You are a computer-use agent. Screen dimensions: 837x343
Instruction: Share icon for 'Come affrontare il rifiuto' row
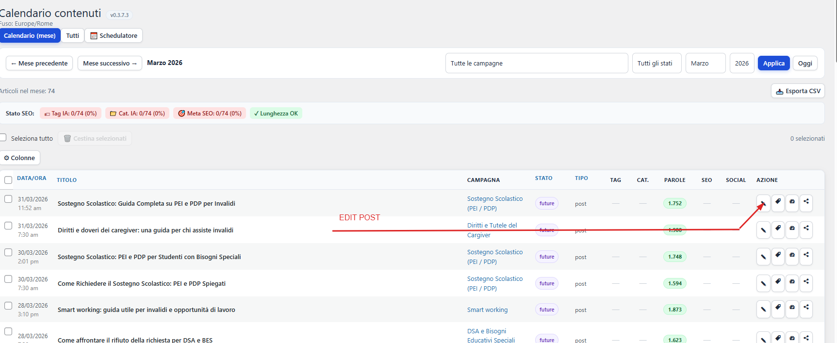click(806, 338)
